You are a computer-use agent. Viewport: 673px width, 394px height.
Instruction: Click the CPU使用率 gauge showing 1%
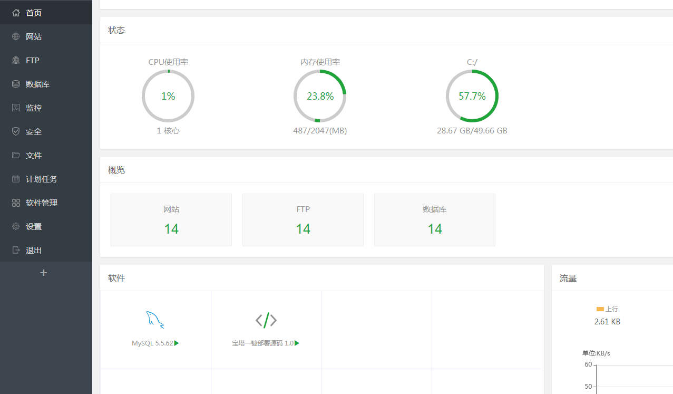click(168, 96)
